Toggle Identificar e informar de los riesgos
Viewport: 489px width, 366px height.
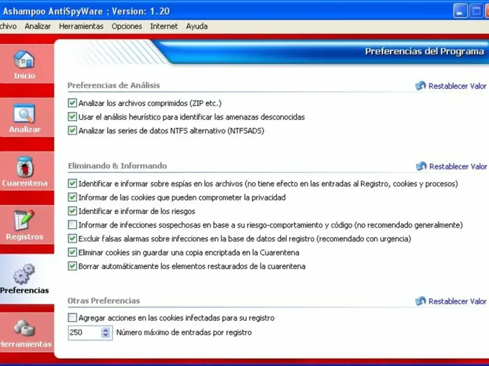coord(72,211)
